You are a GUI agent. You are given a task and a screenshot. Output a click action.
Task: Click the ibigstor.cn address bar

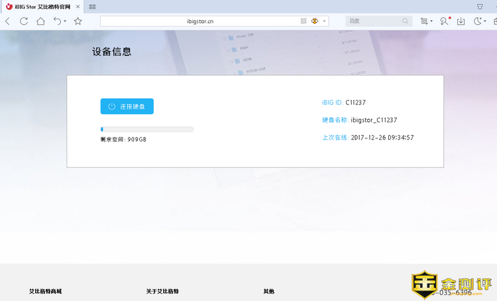point(200,21)
